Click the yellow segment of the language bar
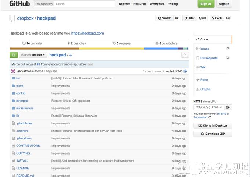 point(112,49)
